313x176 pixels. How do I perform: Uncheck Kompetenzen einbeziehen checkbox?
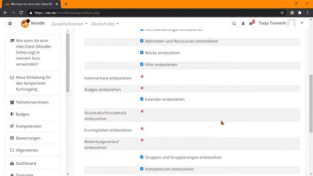[x=142, y=169]
